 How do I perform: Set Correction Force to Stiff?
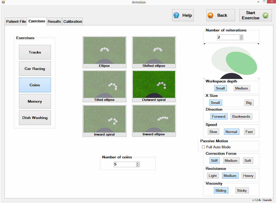[x=214, y=161]
